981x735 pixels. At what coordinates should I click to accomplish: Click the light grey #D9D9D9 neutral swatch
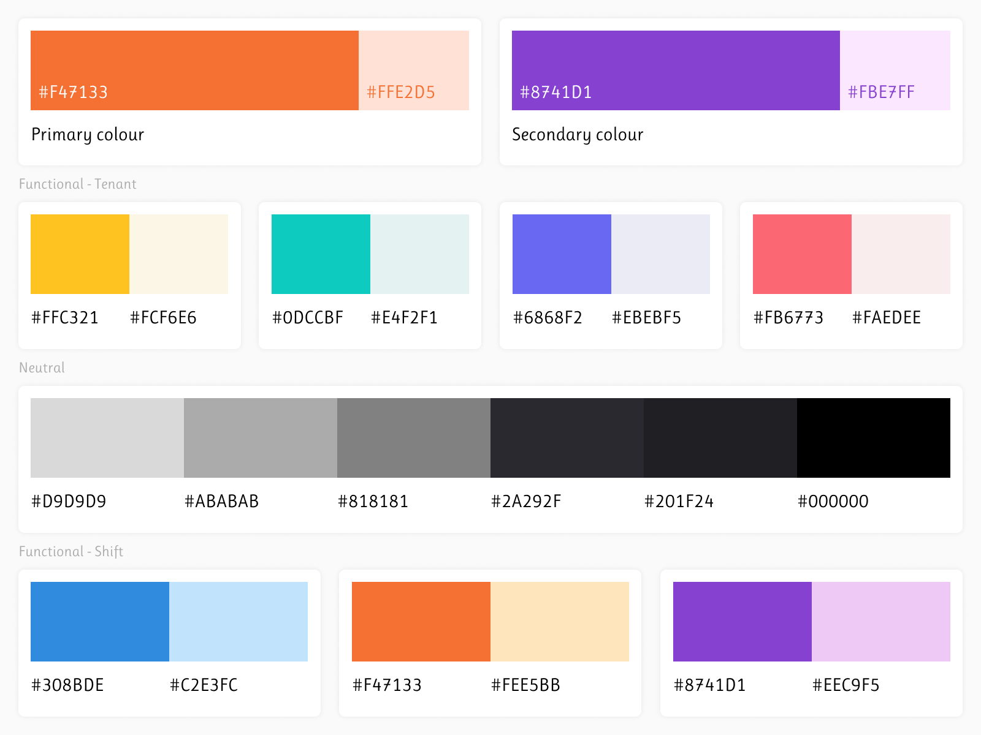tap(107, 438)
